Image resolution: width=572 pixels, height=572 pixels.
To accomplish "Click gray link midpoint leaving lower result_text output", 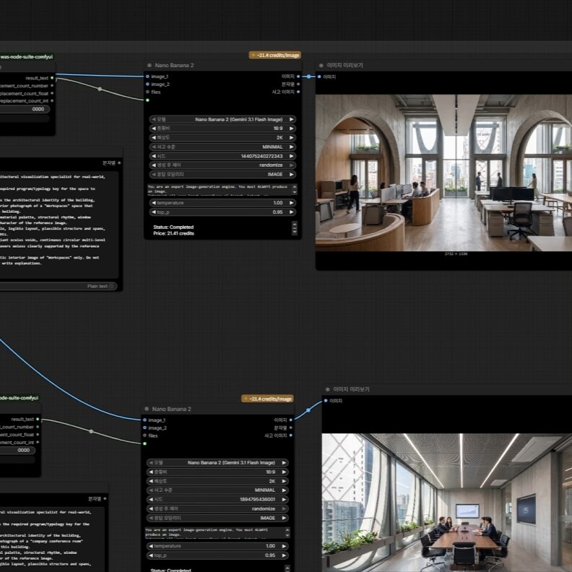I will point(91,432).
